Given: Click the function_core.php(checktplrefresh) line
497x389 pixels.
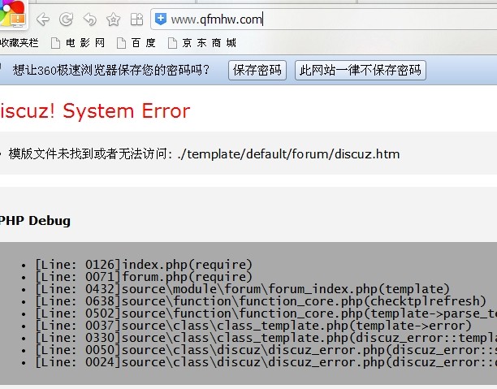Looking at the screenshot, I should coord(261,301).
